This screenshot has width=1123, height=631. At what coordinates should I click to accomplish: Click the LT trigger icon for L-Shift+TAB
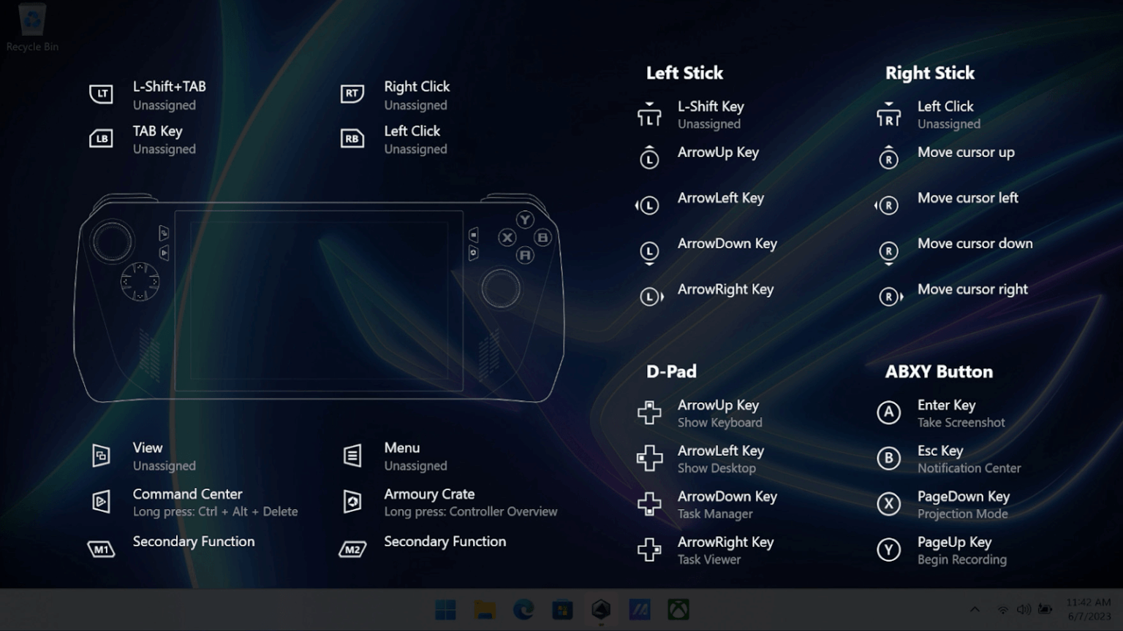(101, 94)
